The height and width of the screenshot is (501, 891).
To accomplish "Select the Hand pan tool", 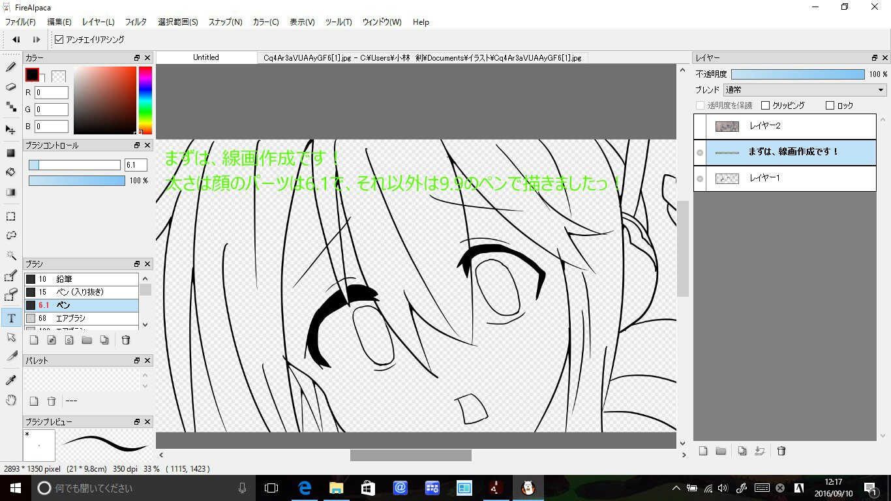I will [x=11, y=400].
